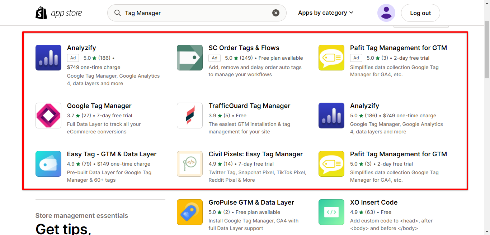Open SC Order Tags & Flows app icon
Image resolution: width=490 pixels, height=235 pixels.
(190, 58)
